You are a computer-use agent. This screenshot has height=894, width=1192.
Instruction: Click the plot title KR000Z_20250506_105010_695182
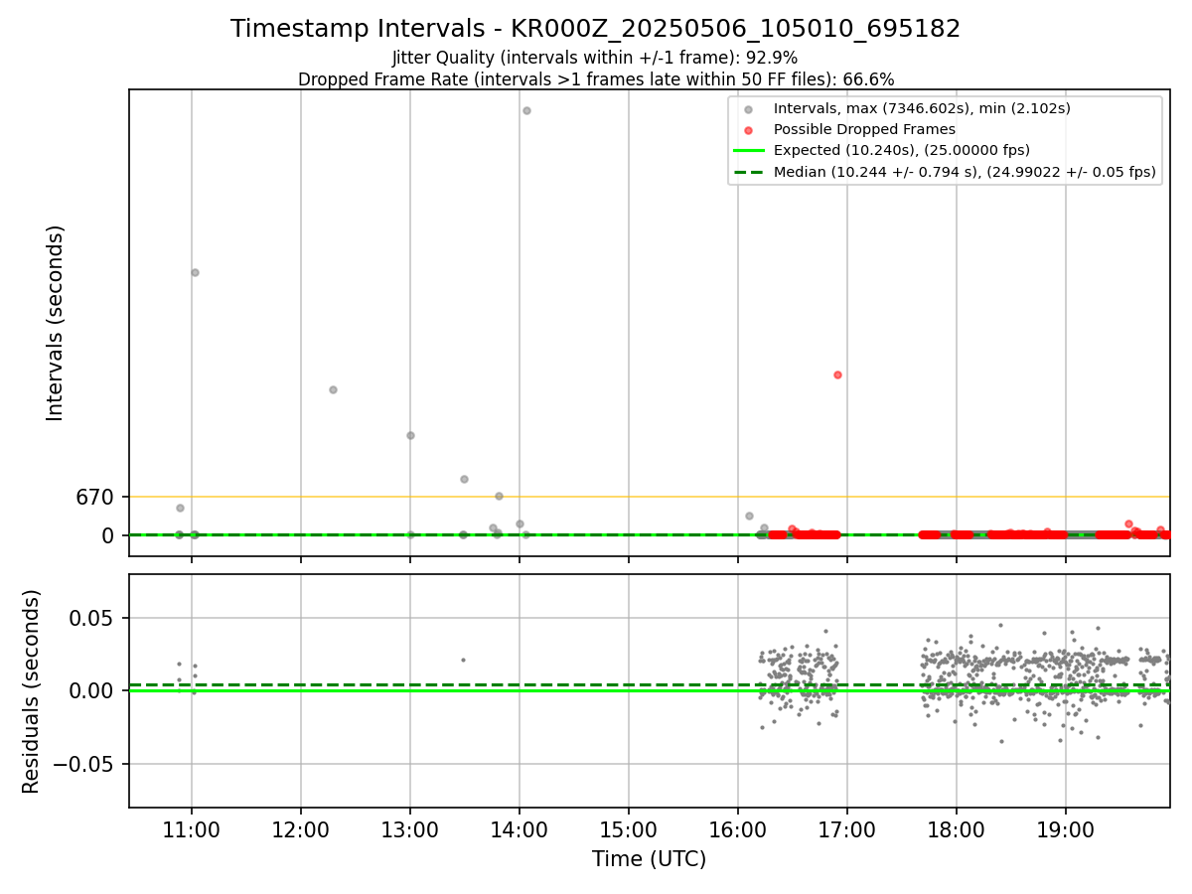coord(596,29)
